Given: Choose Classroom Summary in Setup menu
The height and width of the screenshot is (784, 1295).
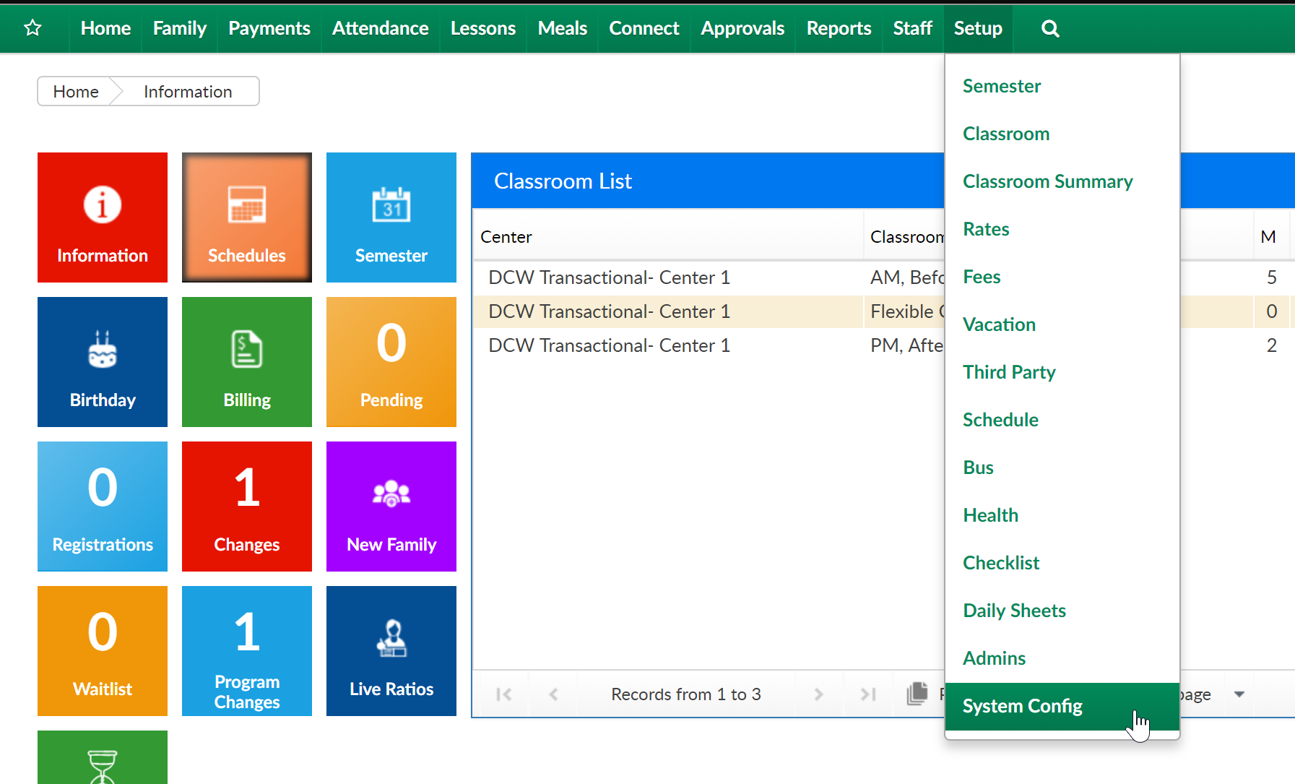Looking at the screenshot, I should click(1047, 181).
